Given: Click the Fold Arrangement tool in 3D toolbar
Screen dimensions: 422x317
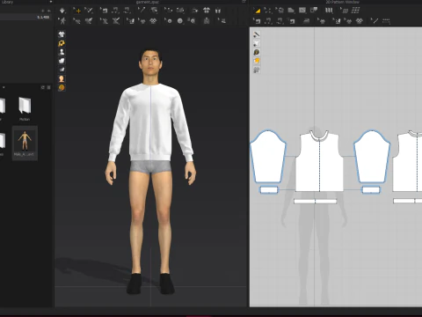Looking at the screenshot, I should (x=154, y=11).
